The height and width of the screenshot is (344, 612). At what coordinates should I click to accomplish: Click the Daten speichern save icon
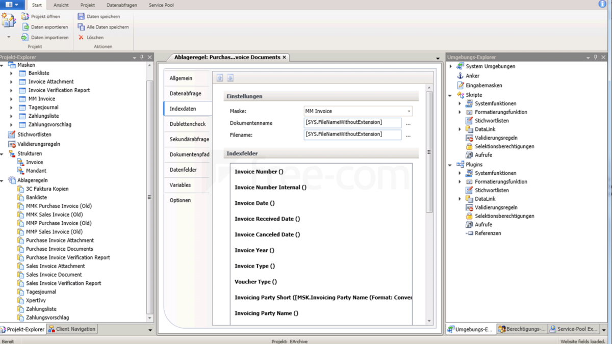[81, 16]
